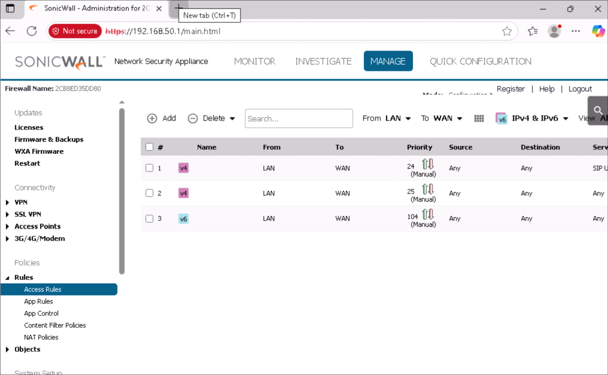Viewport: 608px width, 375px height.
Task: Open the IPv4 & IPv6 filter dropdown
Action: [x=535, y=118]
